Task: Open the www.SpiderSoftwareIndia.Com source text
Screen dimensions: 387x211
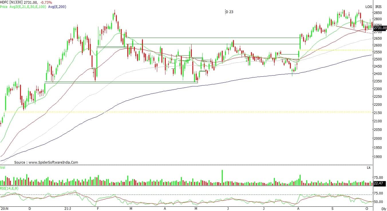Action: click(53, 163)
